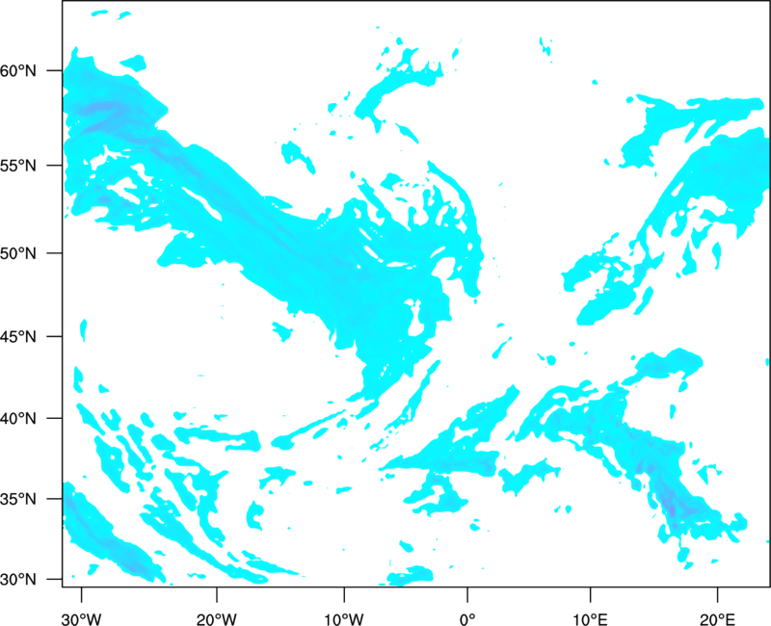Click the 45°N latitude label
This screenshot has width=771, height=626.
click(18, 336)
